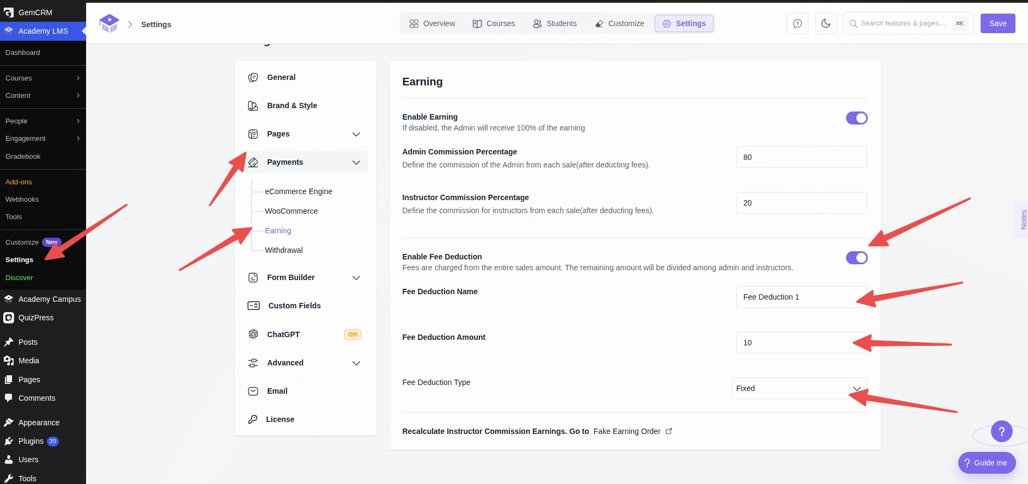Click the Media sidebar icon

coord(9,361)
